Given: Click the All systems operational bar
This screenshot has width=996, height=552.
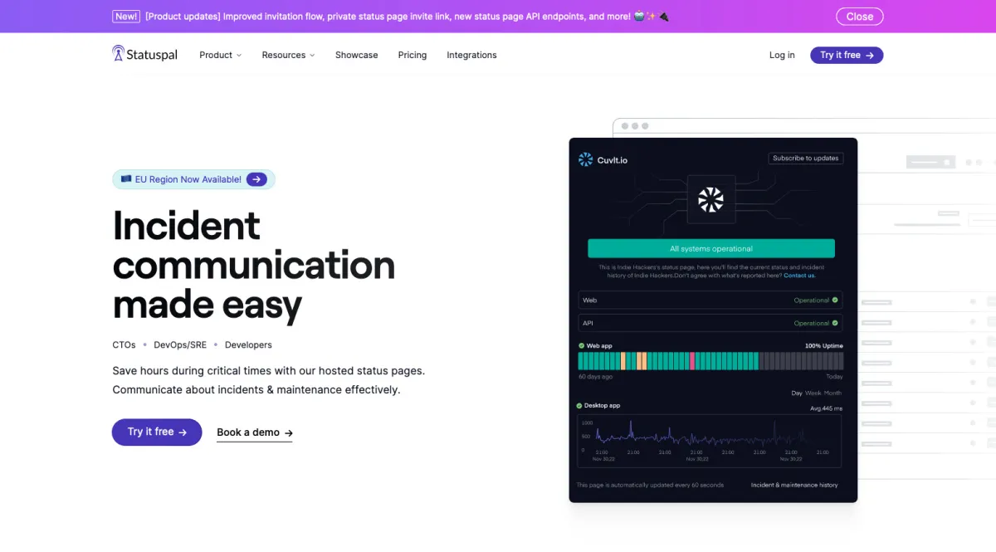Looking at the screenshot, I should pos(711,248).
